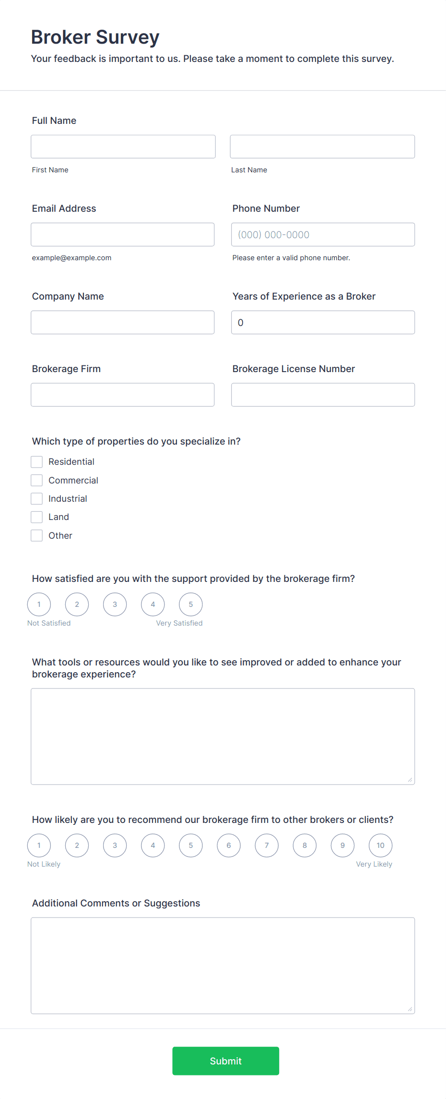Click the Years of Experience field
The image size is (446, 1099).
322,322
